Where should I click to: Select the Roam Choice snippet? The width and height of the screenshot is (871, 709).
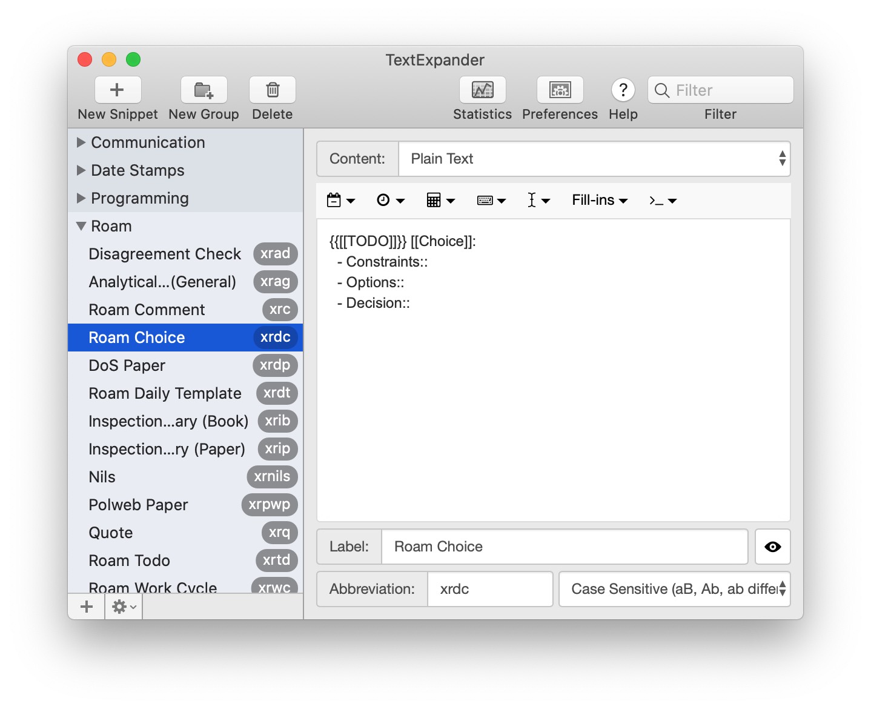[x=185, y=338]
